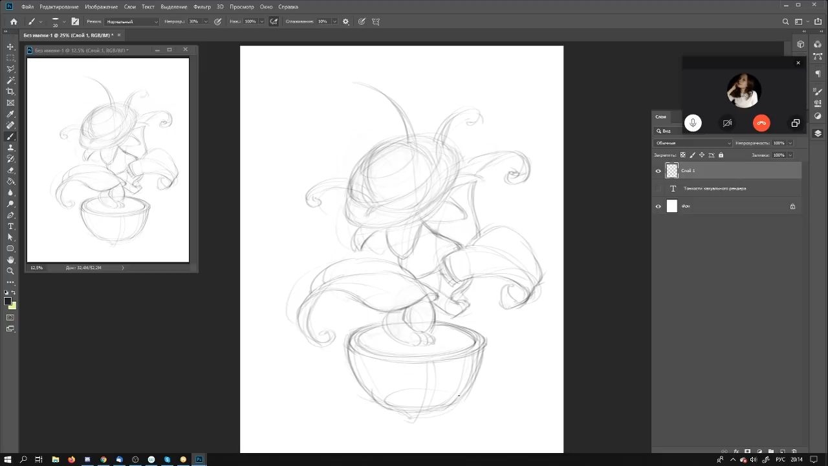Open the brush blend mode dropdown Нормальный
Image resolution: width=828 pixels, height=466 pixels.
[132, 21]
